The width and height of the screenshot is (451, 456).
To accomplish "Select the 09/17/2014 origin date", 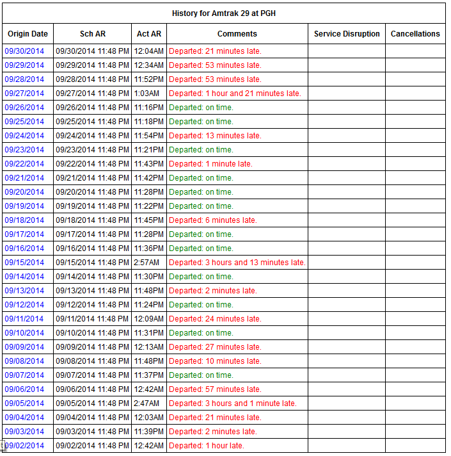I will (x=24, y=234).
